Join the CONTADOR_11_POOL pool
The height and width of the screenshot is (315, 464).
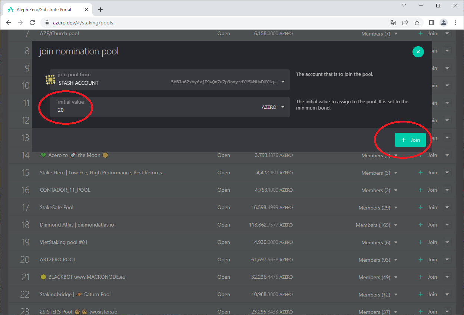point(428,190)
